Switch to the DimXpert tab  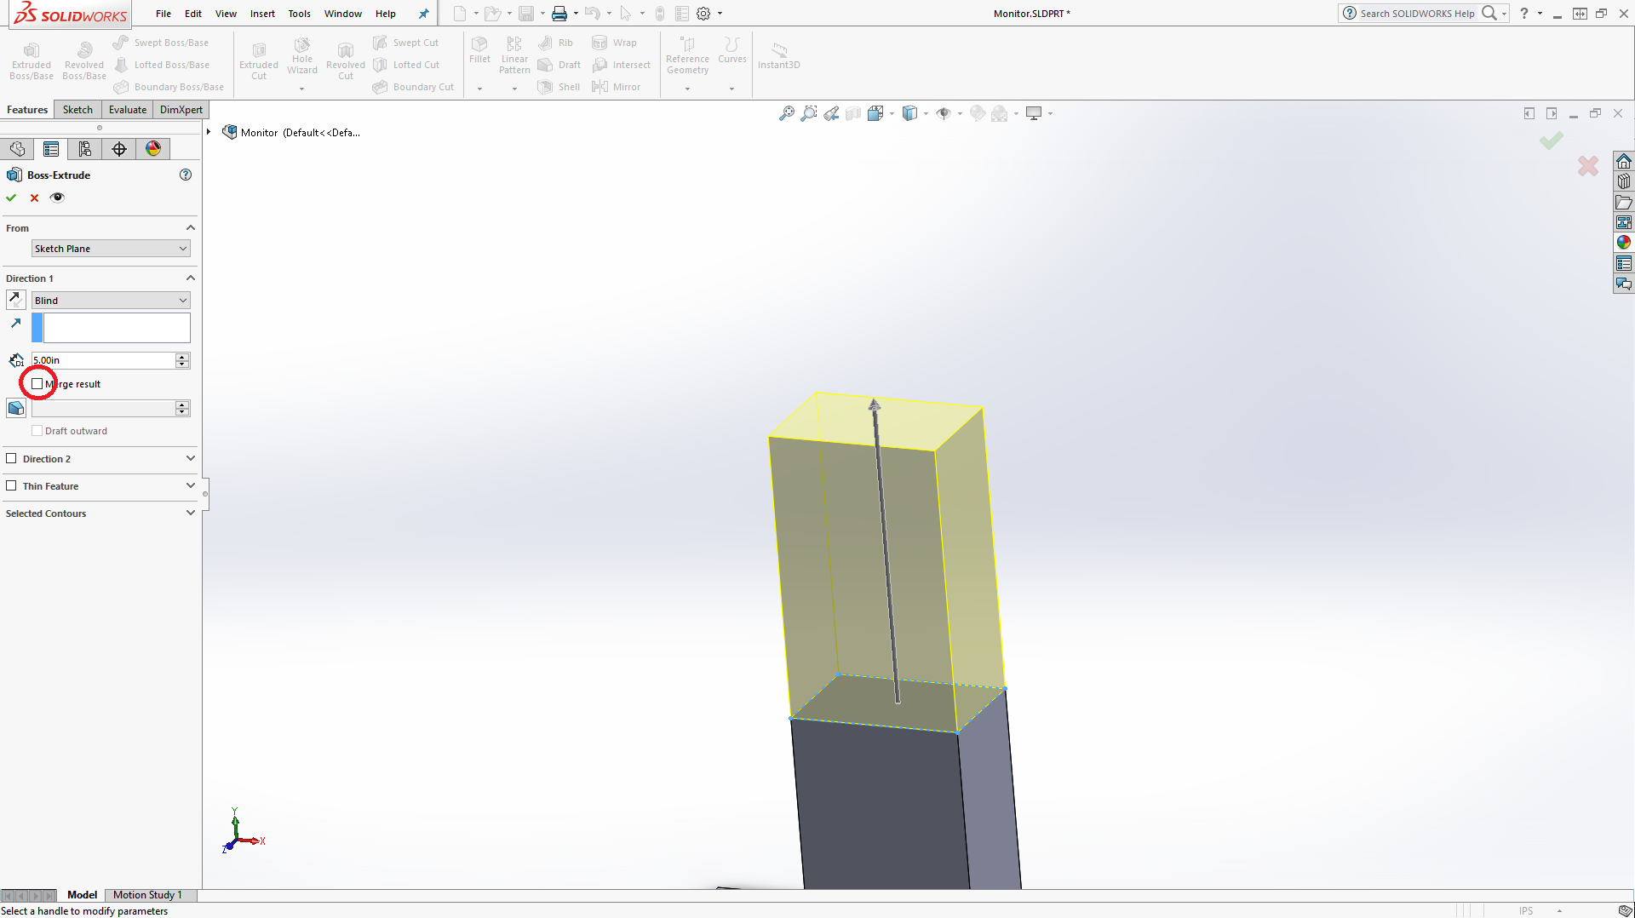(x=181, y=110)
